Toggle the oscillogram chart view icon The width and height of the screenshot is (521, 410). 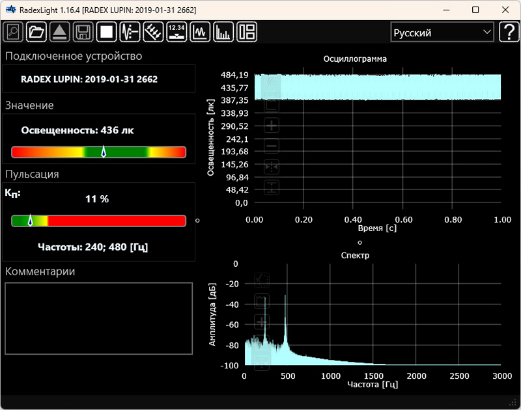click(x=200, y=31)
